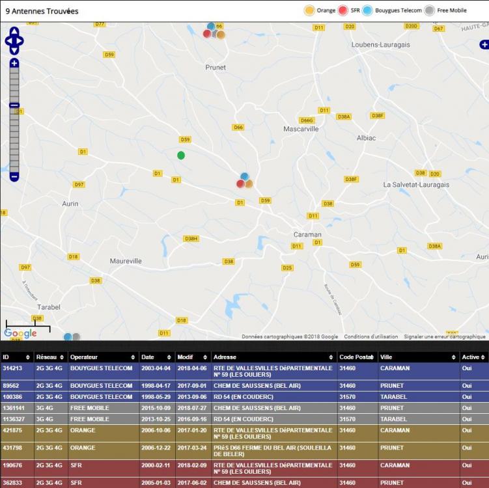Click the Maureville town label on the map
This screenshot has width=489, height=488.
[126, 261]
